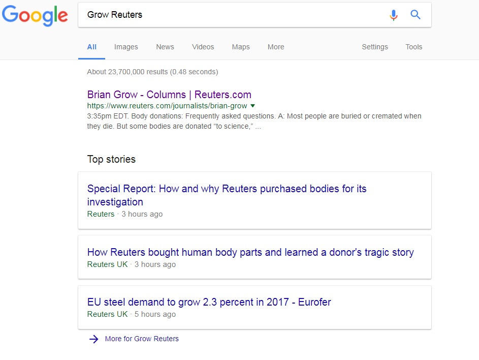Select the All results tab
This screenshot has width=479, height=360.
[91, 47]
